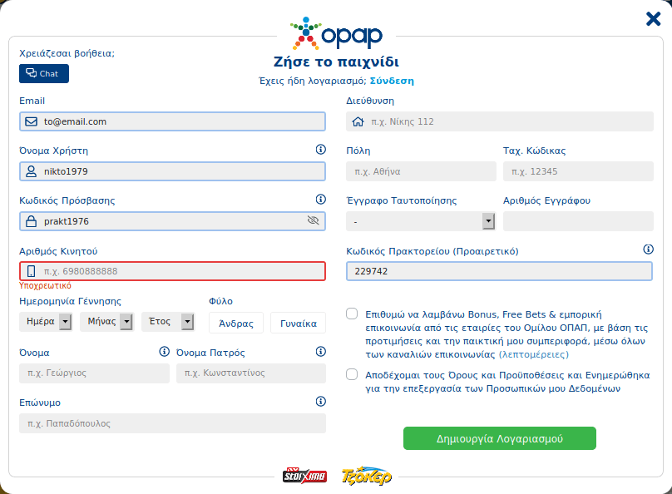This screenshot has width=672, height=494.
Task: Focus the Email input field
Action: 172,121
